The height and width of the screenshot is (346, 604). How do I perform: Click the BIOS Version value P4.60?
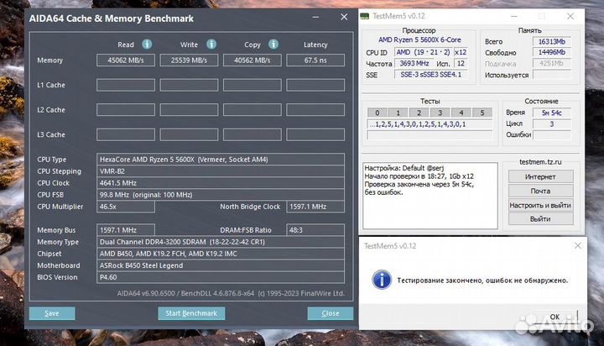pos(221,277)
